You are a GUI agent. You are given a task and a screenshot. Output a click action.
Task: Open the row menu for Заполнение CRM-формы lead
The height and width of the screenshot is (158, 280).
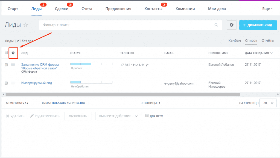pyautogui.click(x=13, y=65)
